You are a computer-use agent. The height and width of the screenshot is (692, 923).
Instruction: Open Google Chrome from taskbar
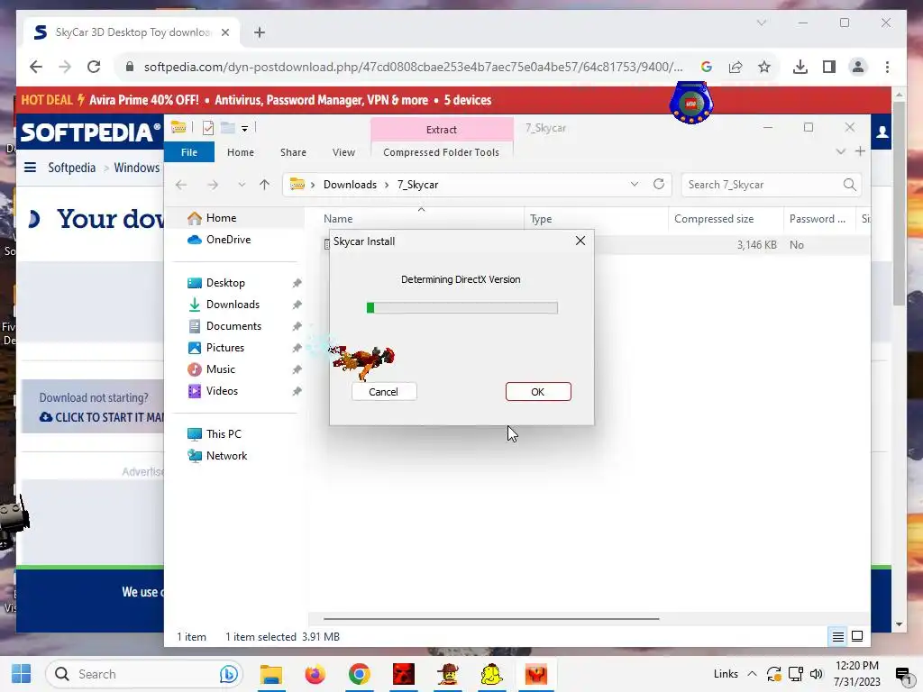(x=359, y=674)
